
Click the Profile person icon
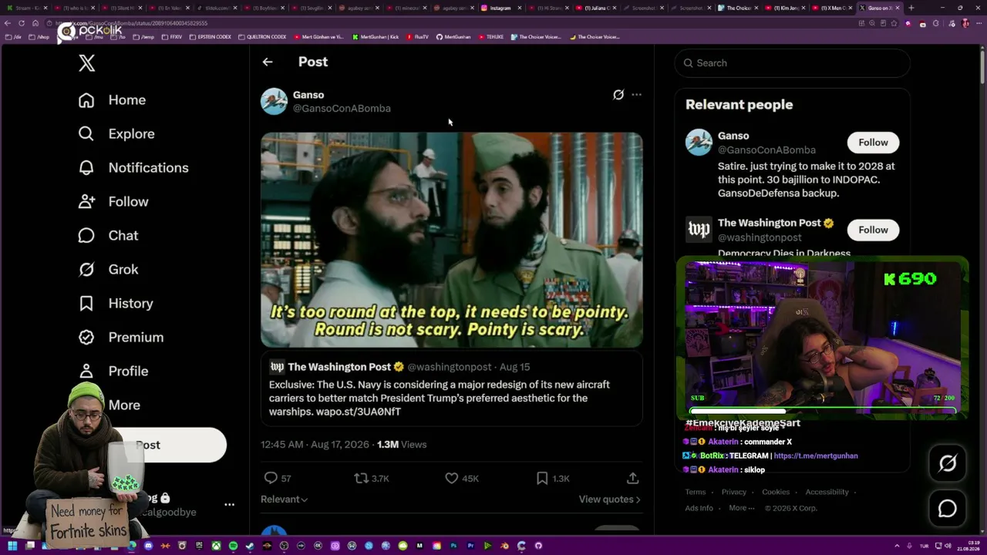pyautogui.click(x=86, y=372)
